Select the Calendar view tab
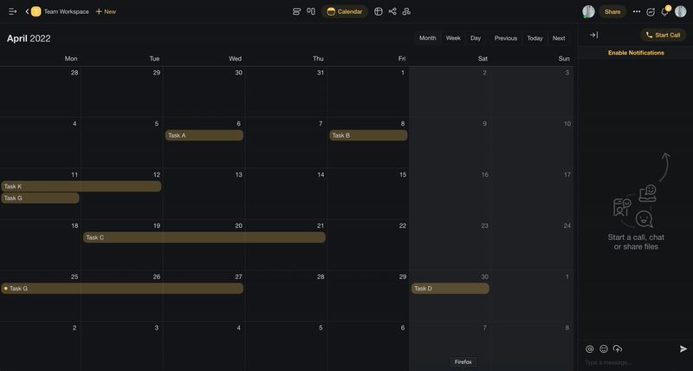 pyautogui.click(x=345, y=11)
